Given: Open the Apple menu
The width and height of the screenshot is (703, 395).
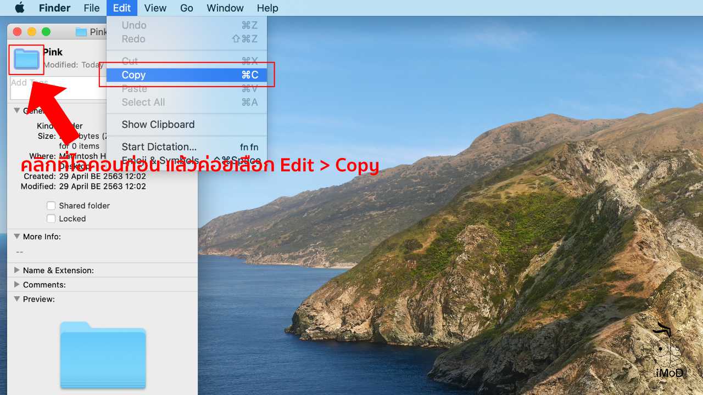Looking at the screenshot, I should (x=20, y=8).
